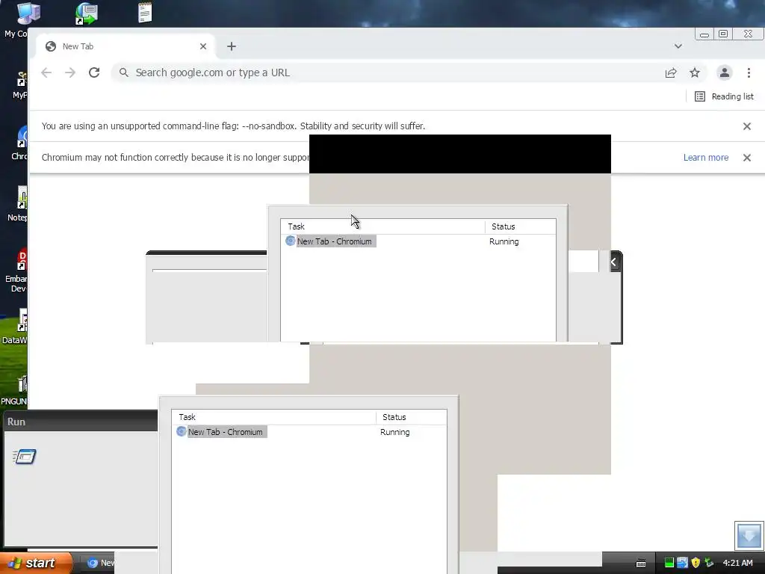Click the Run dialog program icon
Screen dimensions: 765x574
[x=24, y=457]
